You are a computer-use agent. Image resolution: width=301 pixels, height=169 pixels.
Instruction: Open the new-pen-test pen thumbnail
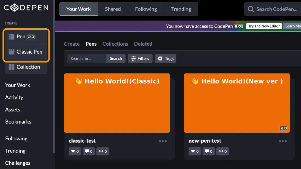pos(237,103)
